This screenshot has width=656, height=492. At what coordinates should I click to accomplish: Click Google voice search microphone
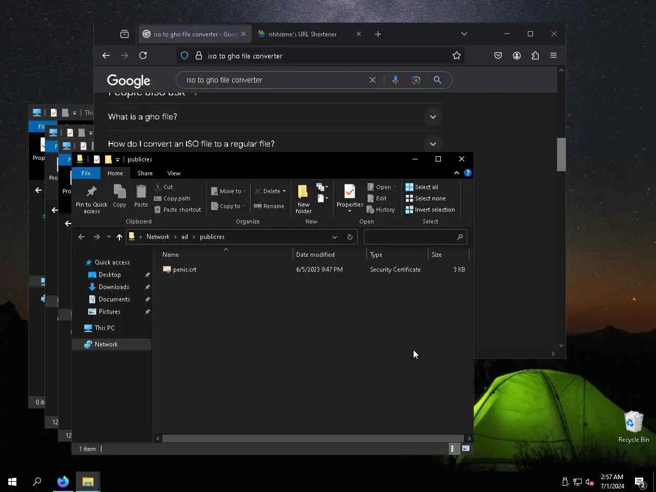pos(395,80)
